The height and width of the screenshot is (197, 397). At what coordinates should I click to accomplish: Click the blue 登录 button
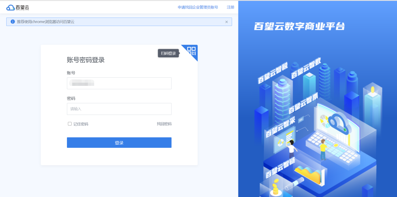pyautogui.click(x=119, y=143)
